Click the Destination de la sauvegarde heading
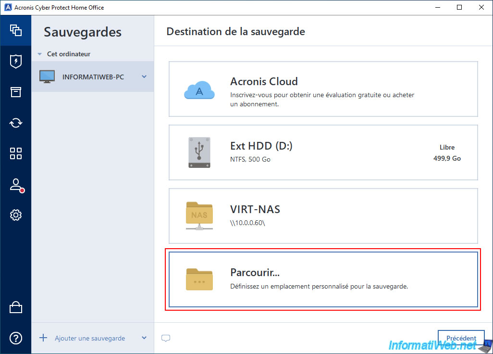This screenshot has height=354, width=493. tap(235, 31)
